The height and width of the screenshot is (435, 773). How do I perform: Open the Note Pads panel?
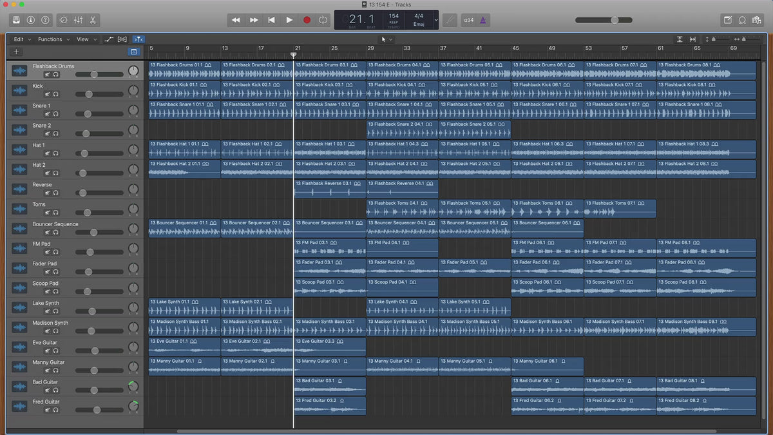click(x=729, y=20)
